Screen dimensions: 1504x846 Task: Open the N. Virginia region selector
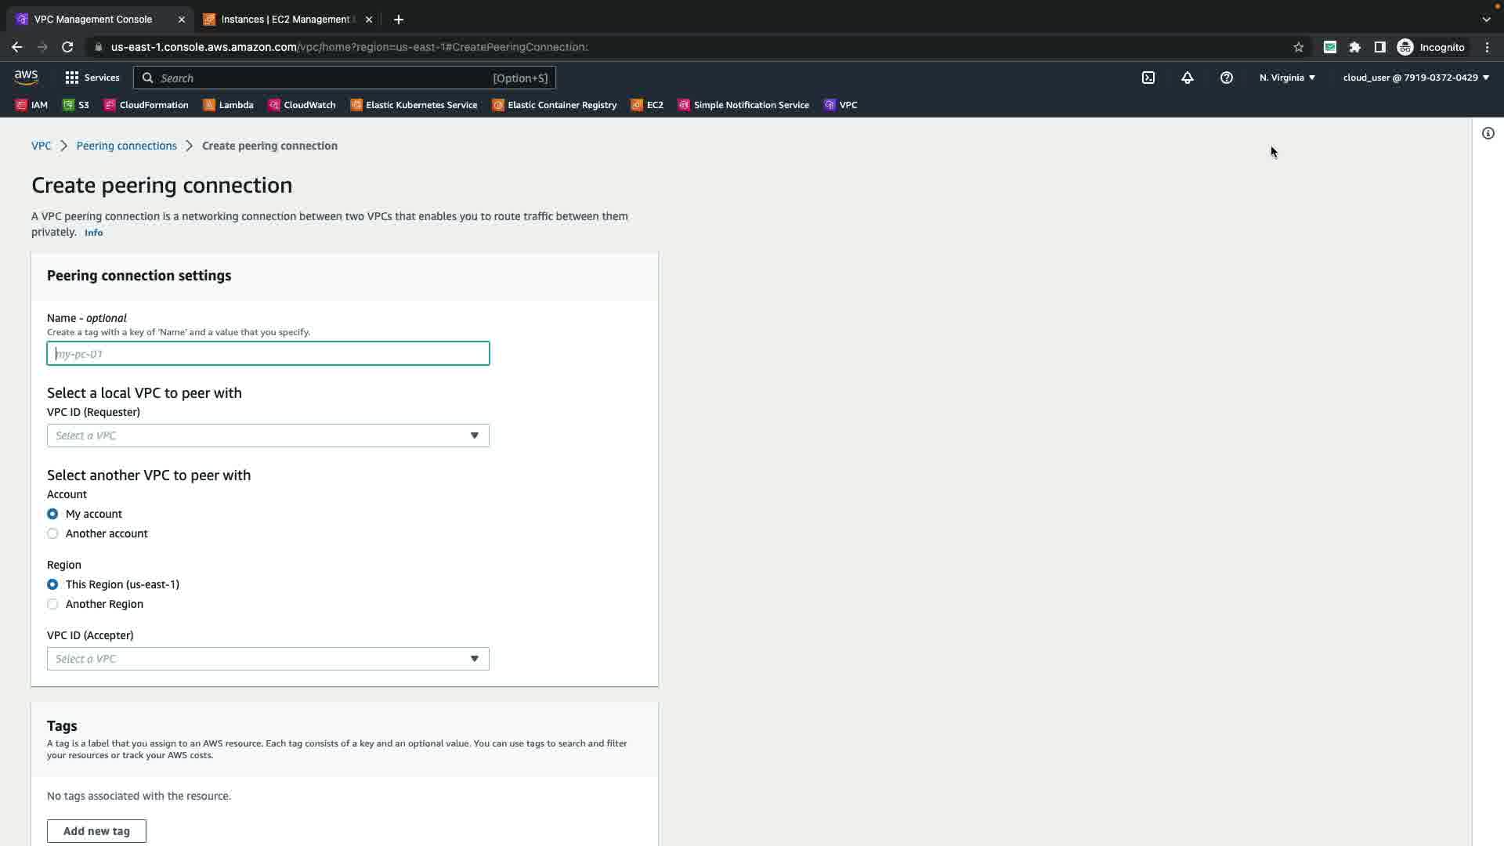point(1287,78)
